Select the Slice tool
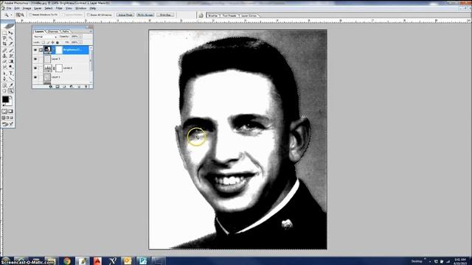 [10, 43]
